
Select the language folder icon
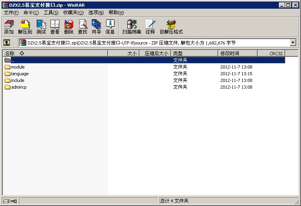coord(7,74)
